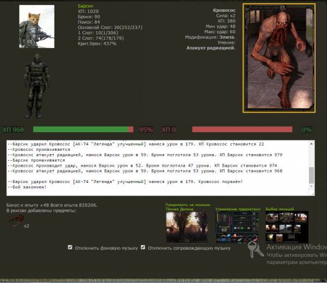
Task: Click the player green HP bar
Action: [81, 129]
